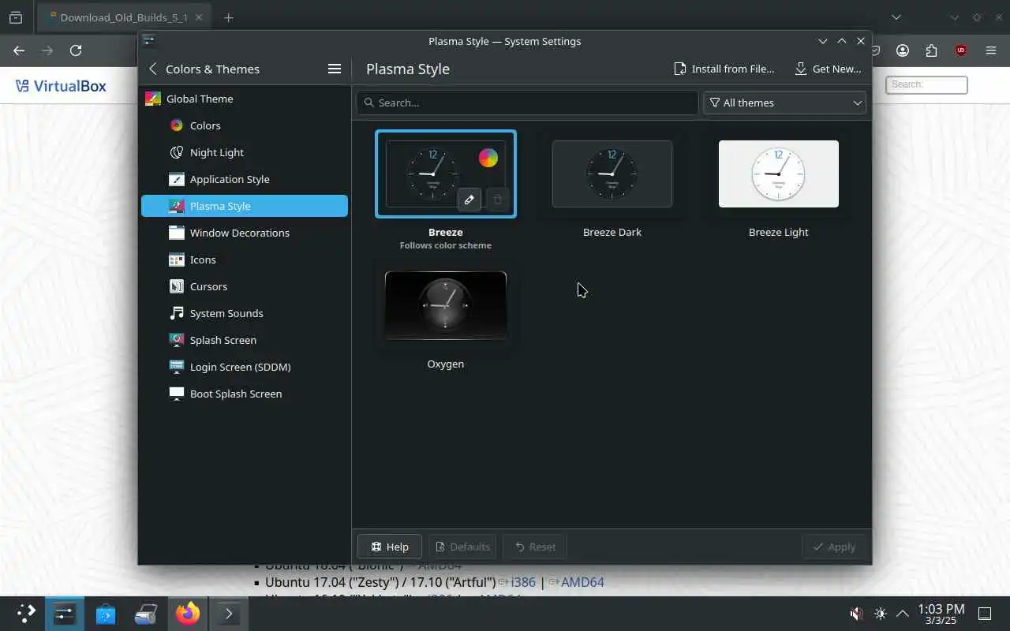Viewport: 1010px width, 631px height.
Task: Open Login Screen (SDDM) settings
Action: [x=245, y=367]
